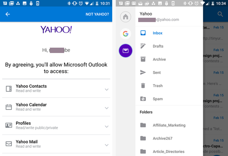Tap the Yahoo Contacts book icon

9,89
